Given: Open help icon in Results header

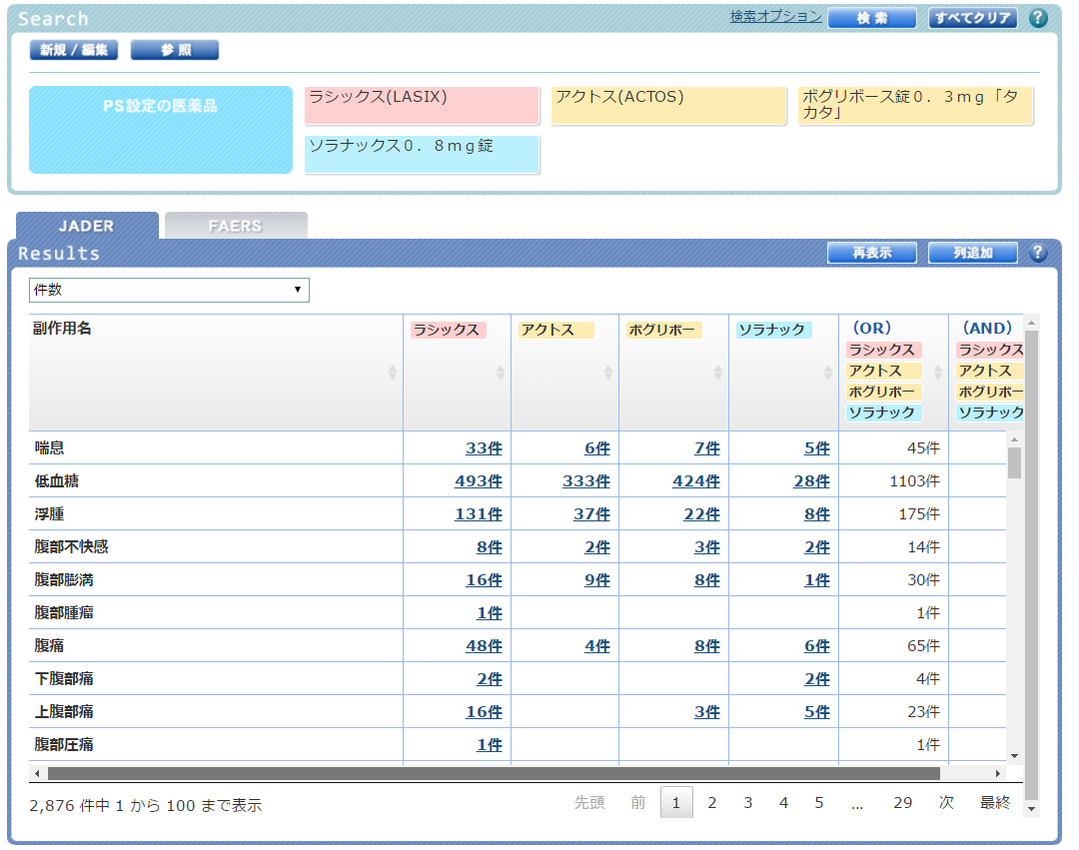Looking at the screenshot, I should pyautogui.click(x=1038, y=253).
